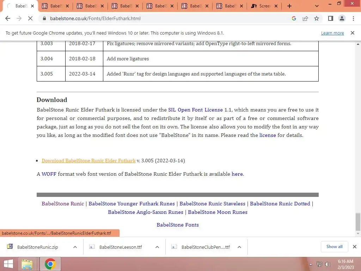The height and width of the screenshot is (271, 361).
Task: Open network status tray icon
Action: click(319, 264)
